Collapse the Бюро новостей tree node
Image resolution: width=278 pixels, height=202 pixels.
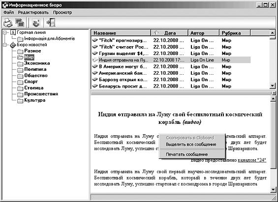tap(5, 45)
